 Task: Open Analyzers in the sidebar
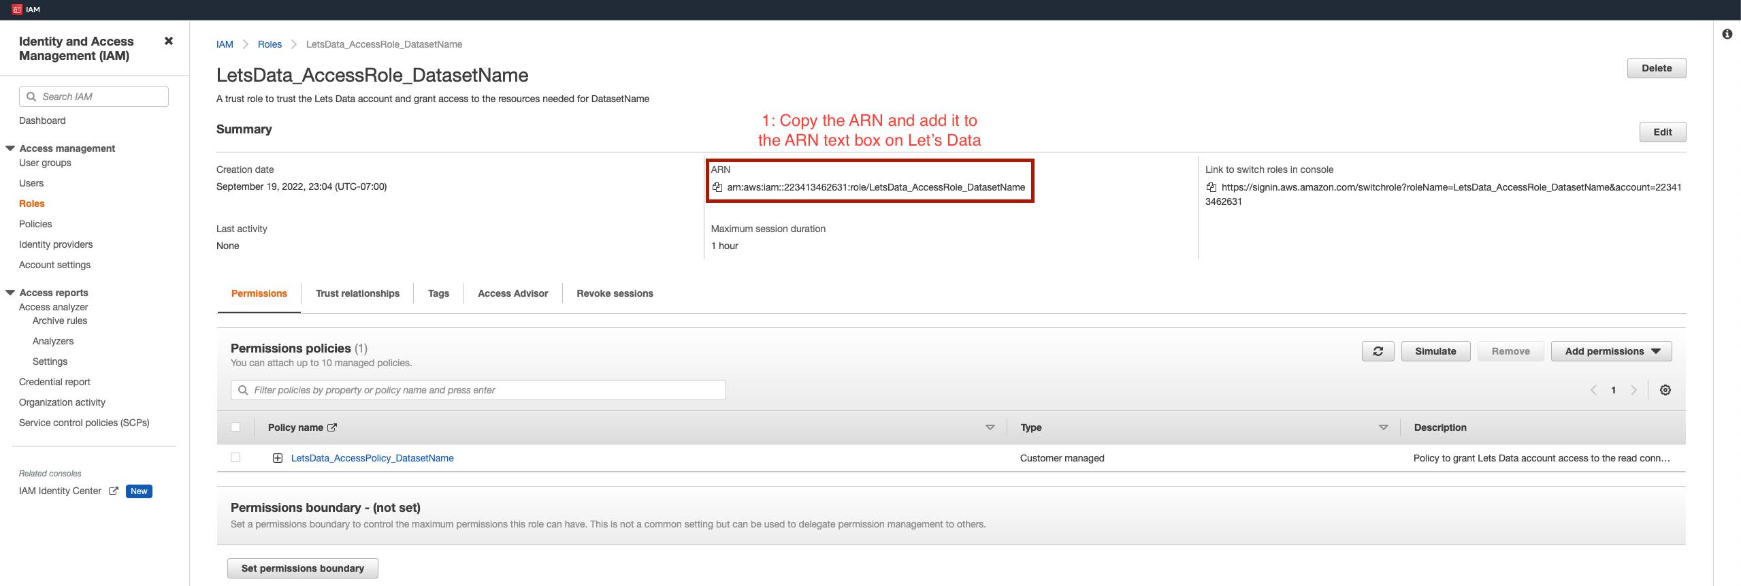click(x=53, y=341)
